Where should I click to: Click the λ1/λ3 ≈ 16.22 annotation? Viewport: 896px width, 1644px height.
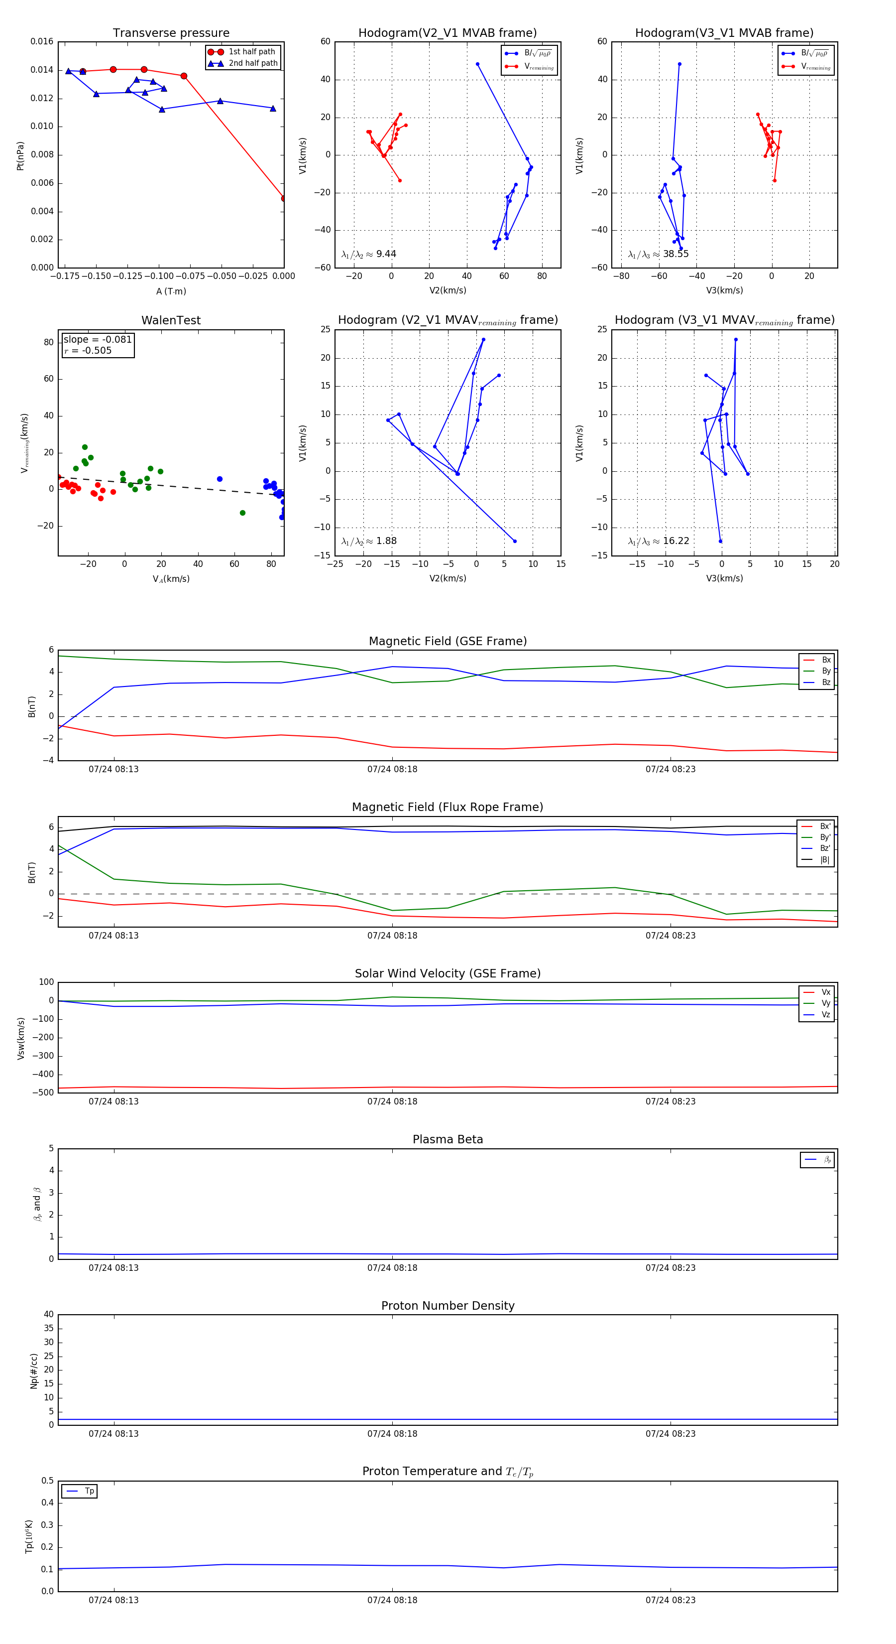pyautogui.click(x=658, y=541)
